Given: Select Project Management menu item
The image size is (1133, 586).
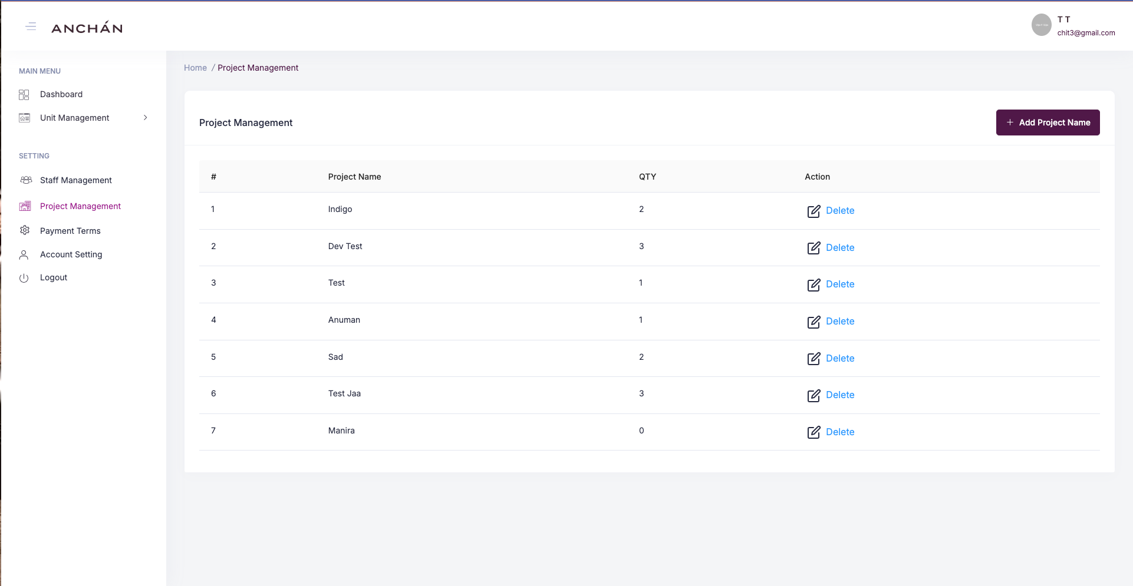Looking at the screenshot, I should click(x=80, y=206).
